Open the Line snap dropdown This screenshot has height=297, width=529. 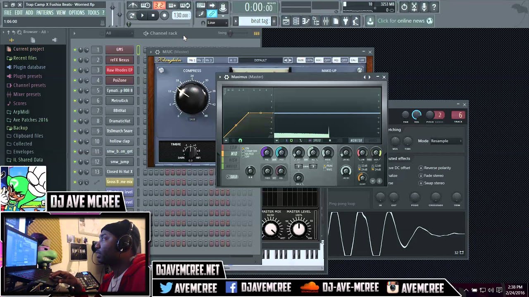pos(217,23)
